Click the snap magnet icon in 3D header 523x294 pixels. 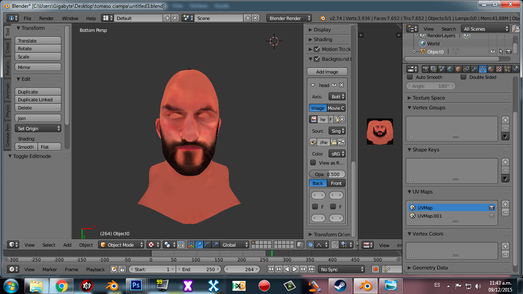pos(335,245)
